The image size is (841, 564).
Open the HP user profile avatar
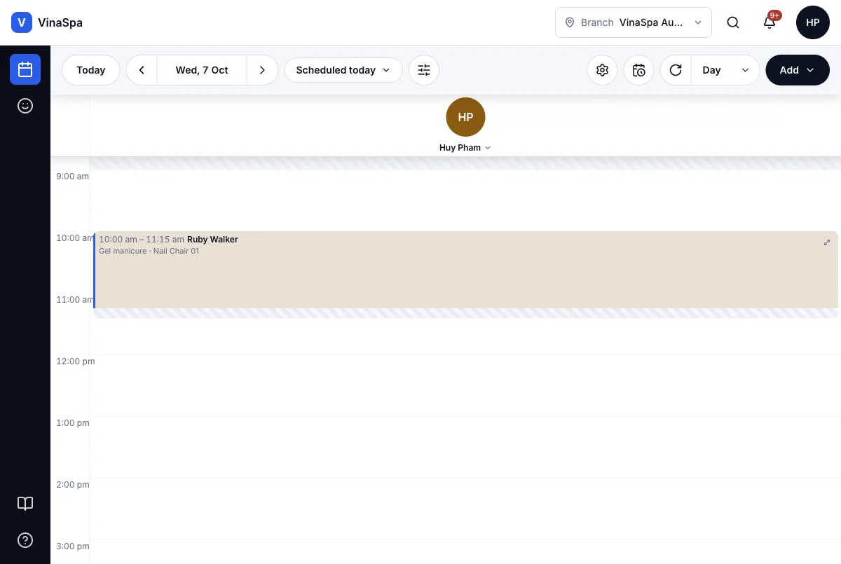[813, 22]
